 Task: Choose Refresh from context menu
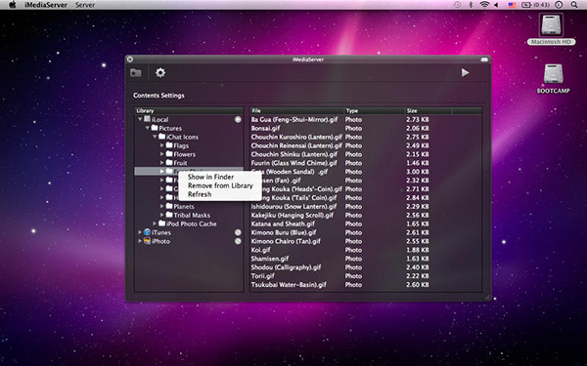(200, 194)
